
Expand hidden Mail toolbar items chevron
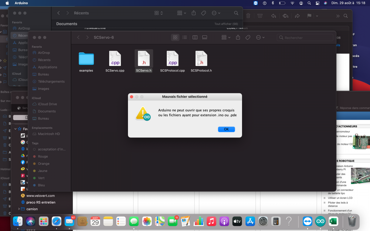coord(338,16)
